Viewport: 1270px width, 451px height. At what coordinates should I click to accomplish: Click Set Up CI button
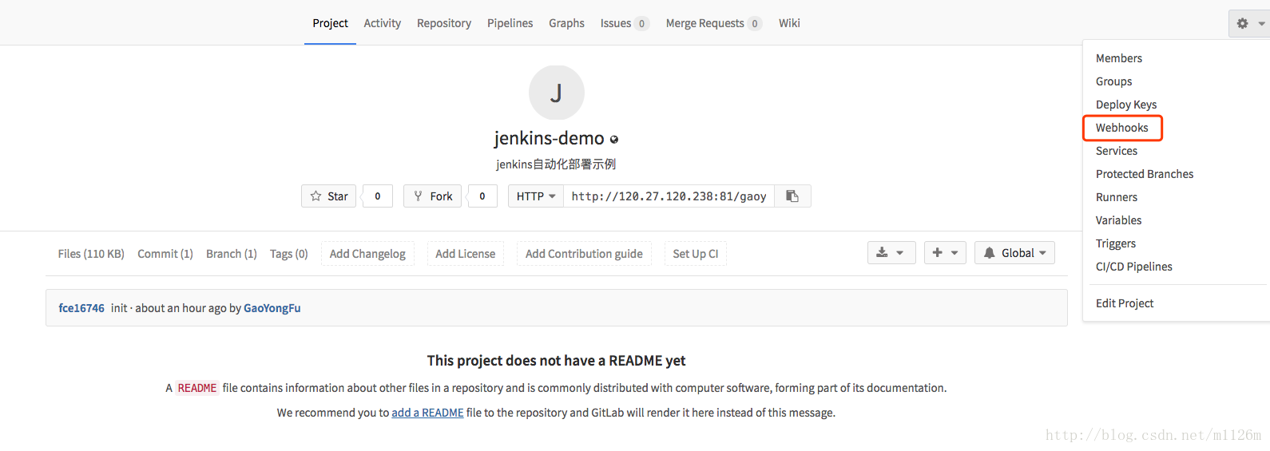(695, 254)
